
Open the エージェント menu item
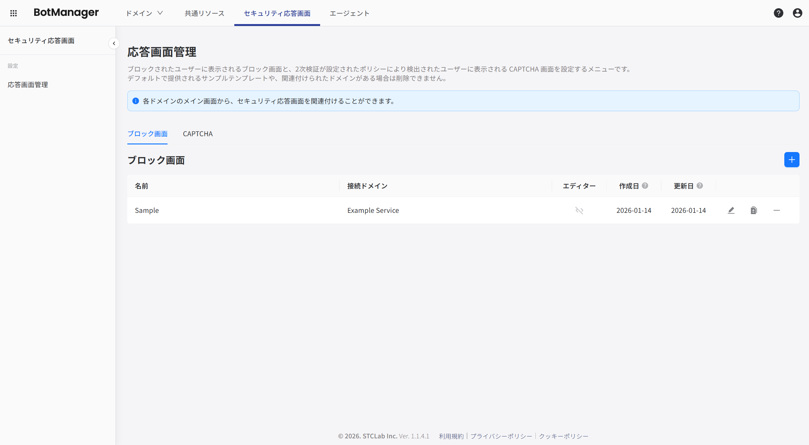[x=349, y=13]
